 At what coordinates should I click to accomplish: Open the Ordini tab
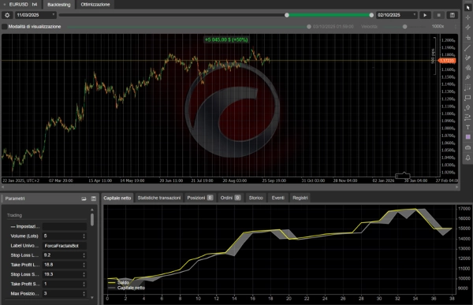click(x=230, y=198)
